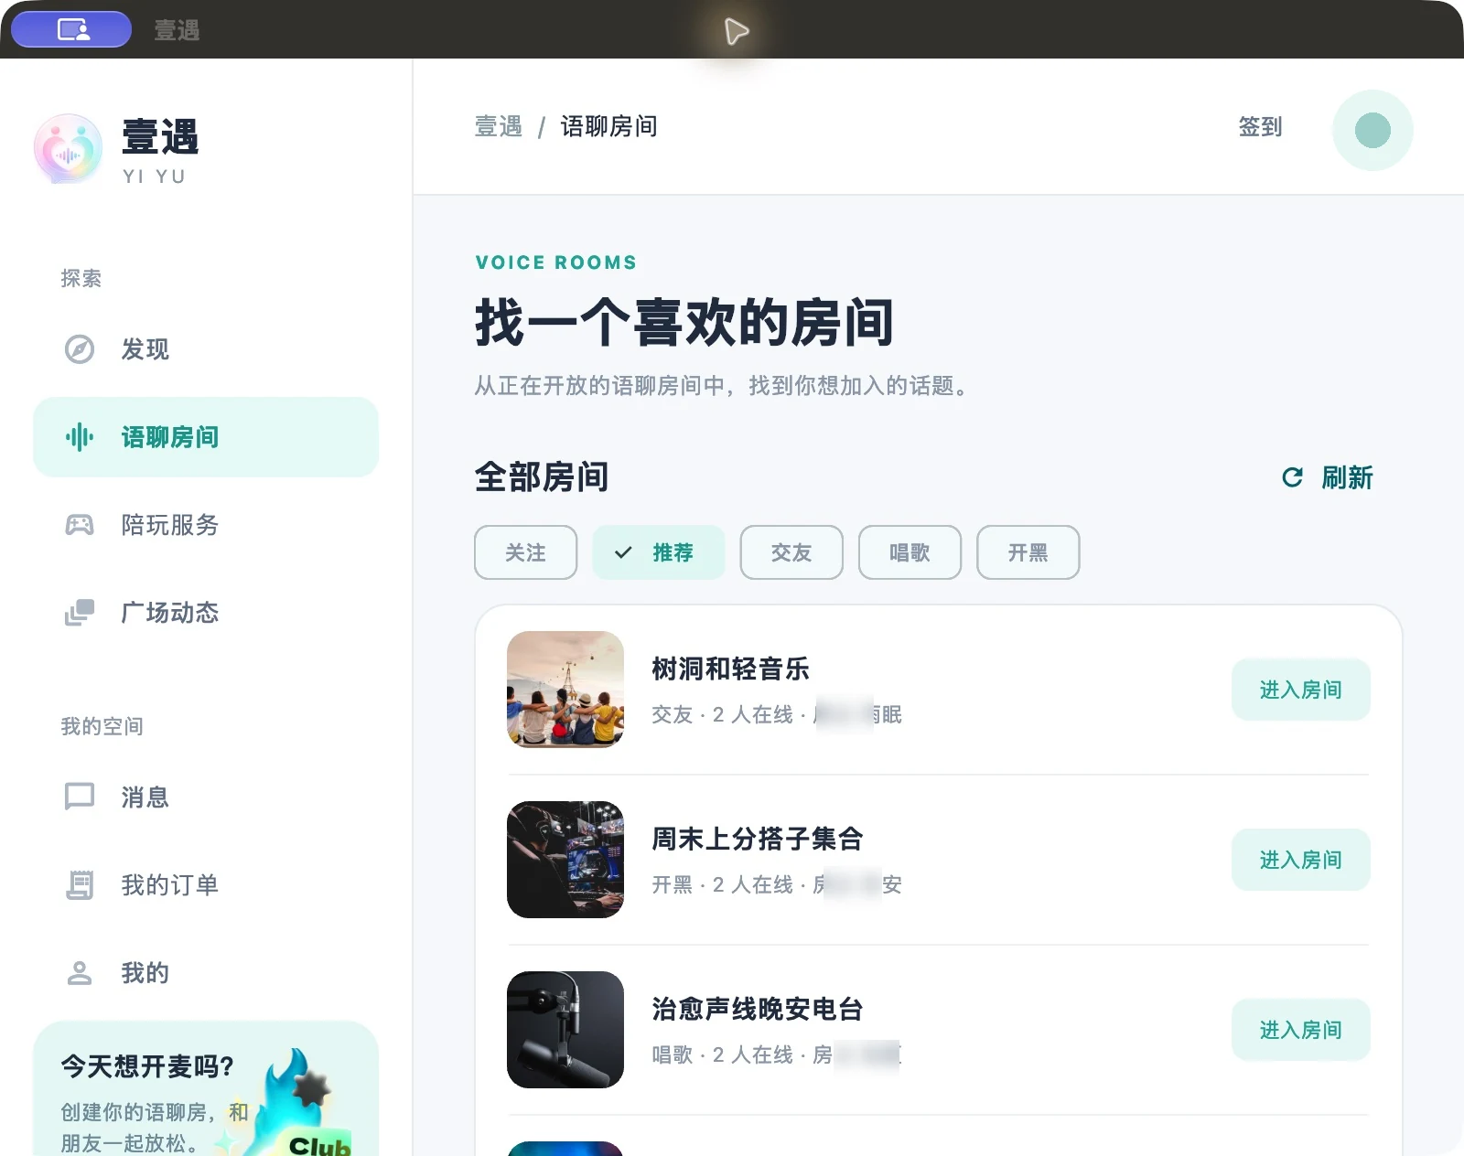Image resolution: width=1464 pixels, height=1156 pixels.
Task: Click the play cursor icon in title bar
Action: tap(737, 31)
